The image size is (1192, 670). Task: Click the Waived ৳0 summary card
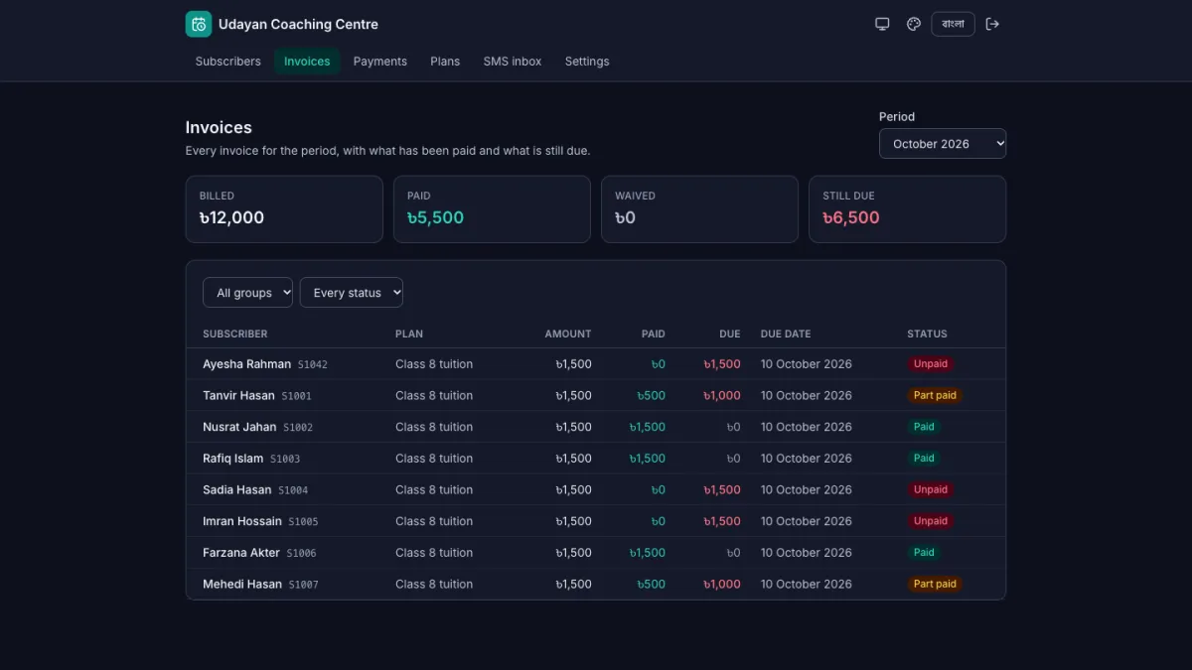[699, 209]
